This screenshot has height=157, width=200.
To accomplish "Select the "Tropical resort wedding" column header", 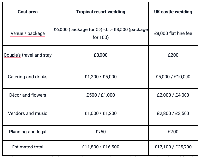I will [100, 12].
